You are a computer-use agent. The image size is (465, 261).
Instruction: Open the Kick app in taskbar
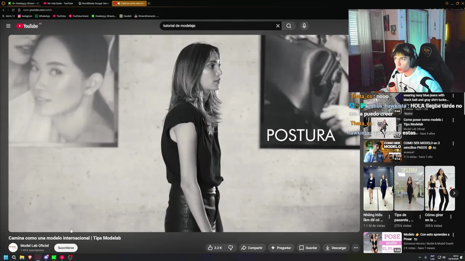coord(54,257)
